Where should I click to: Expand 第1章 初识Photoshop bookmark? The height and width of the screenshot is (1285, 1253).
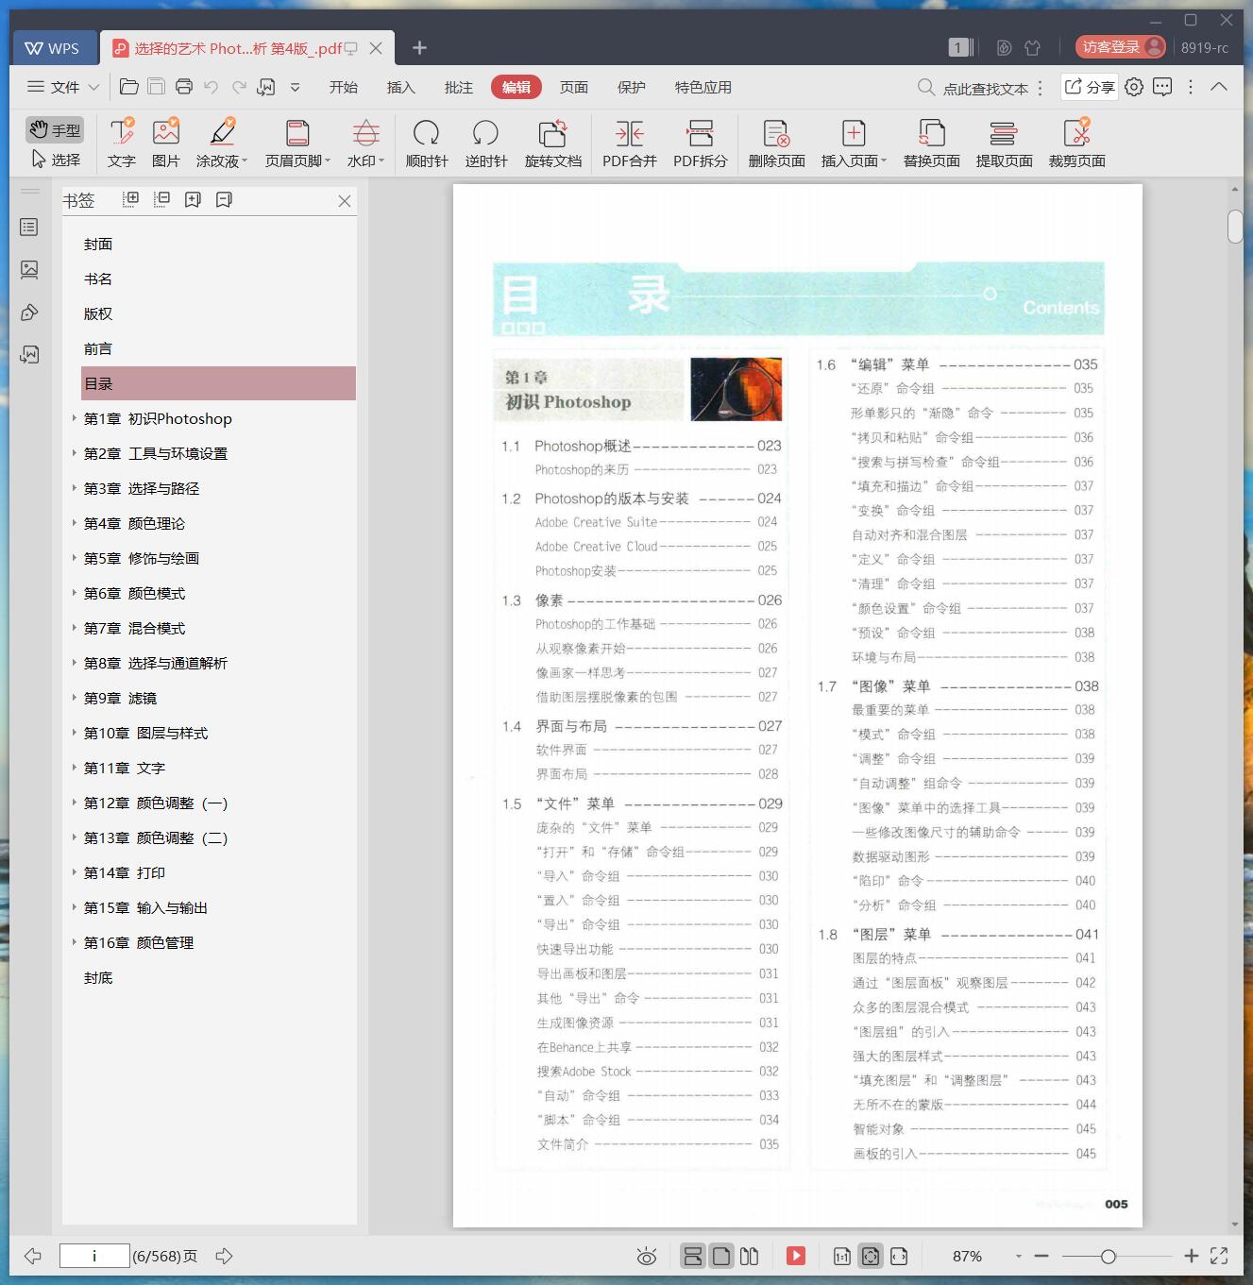point(75,418)
